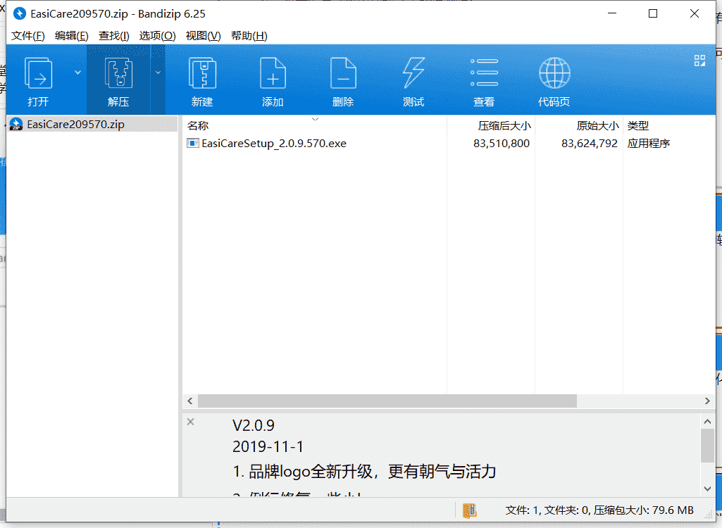This screenshot has height=528, width=722.
Task: Open the 编辑(E) menu
Action: pyautogui.click(x=71, y=36)
